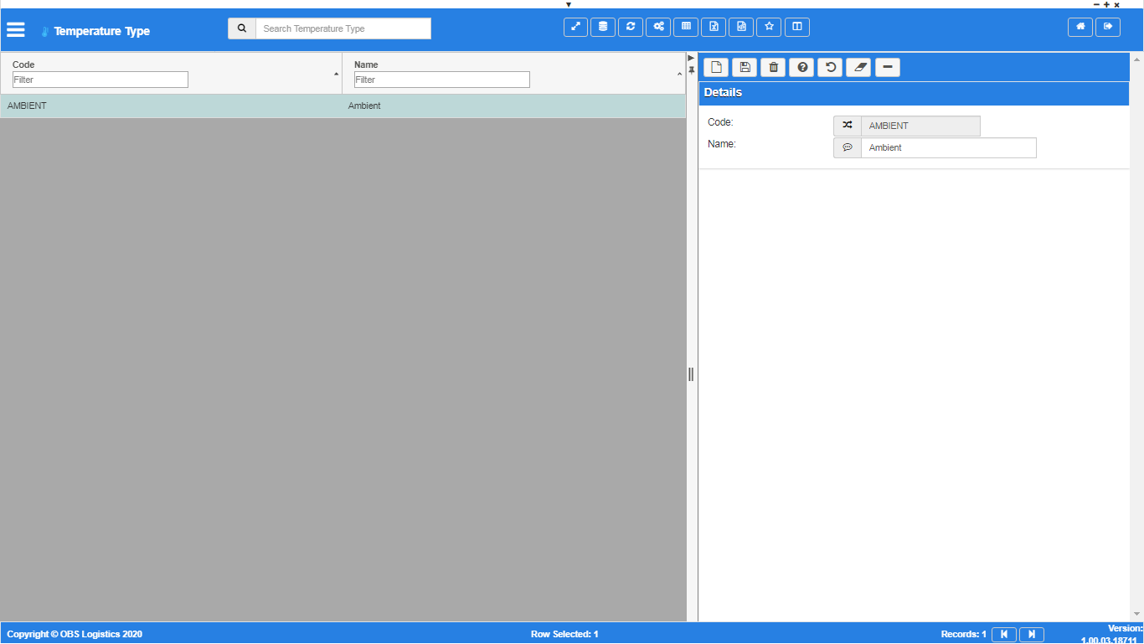Click the undo circular arrow icon
Screen dimensions: 1144x644
[830, 67]
